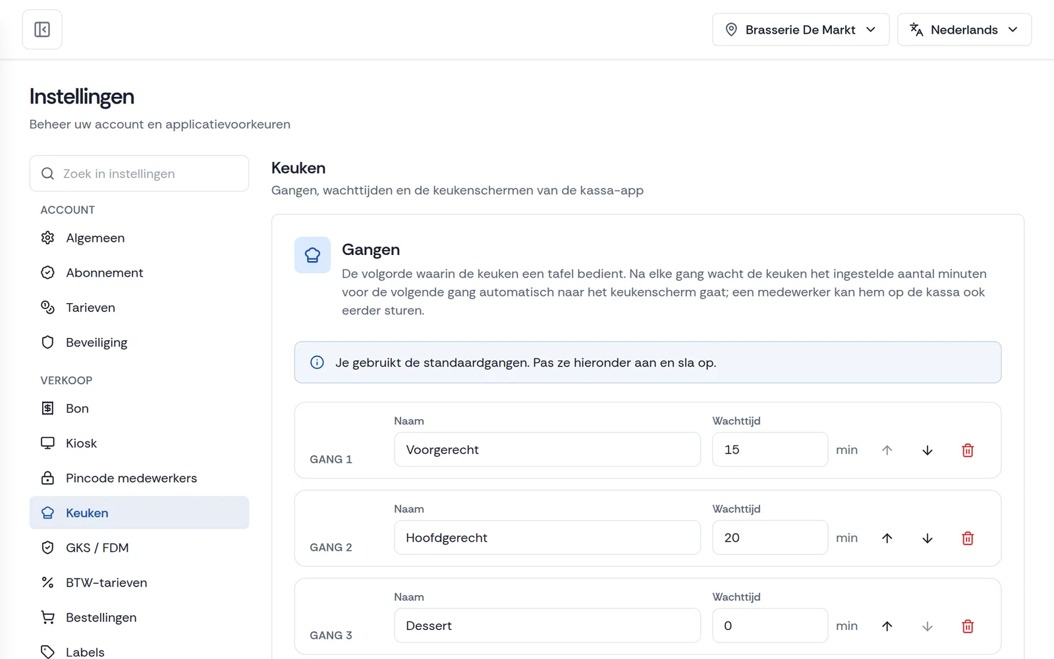Click the chef hat icon beside Gangen
Screen dimensions: 1054x659
point(312,255)
